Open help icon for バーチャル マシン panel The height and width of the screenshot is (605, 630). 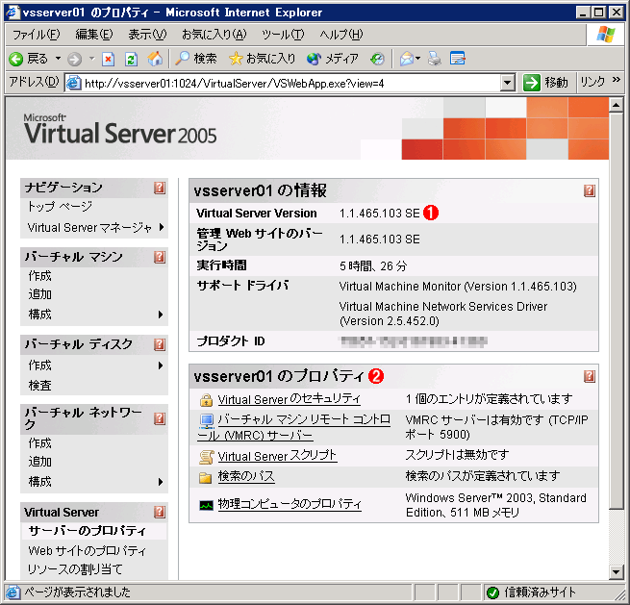point(160,257)
